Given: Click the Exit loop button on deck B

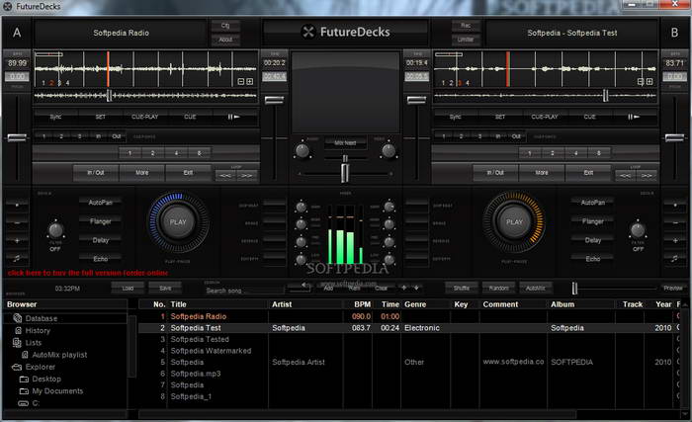Looking at the screenshot, I should [588, 173].
